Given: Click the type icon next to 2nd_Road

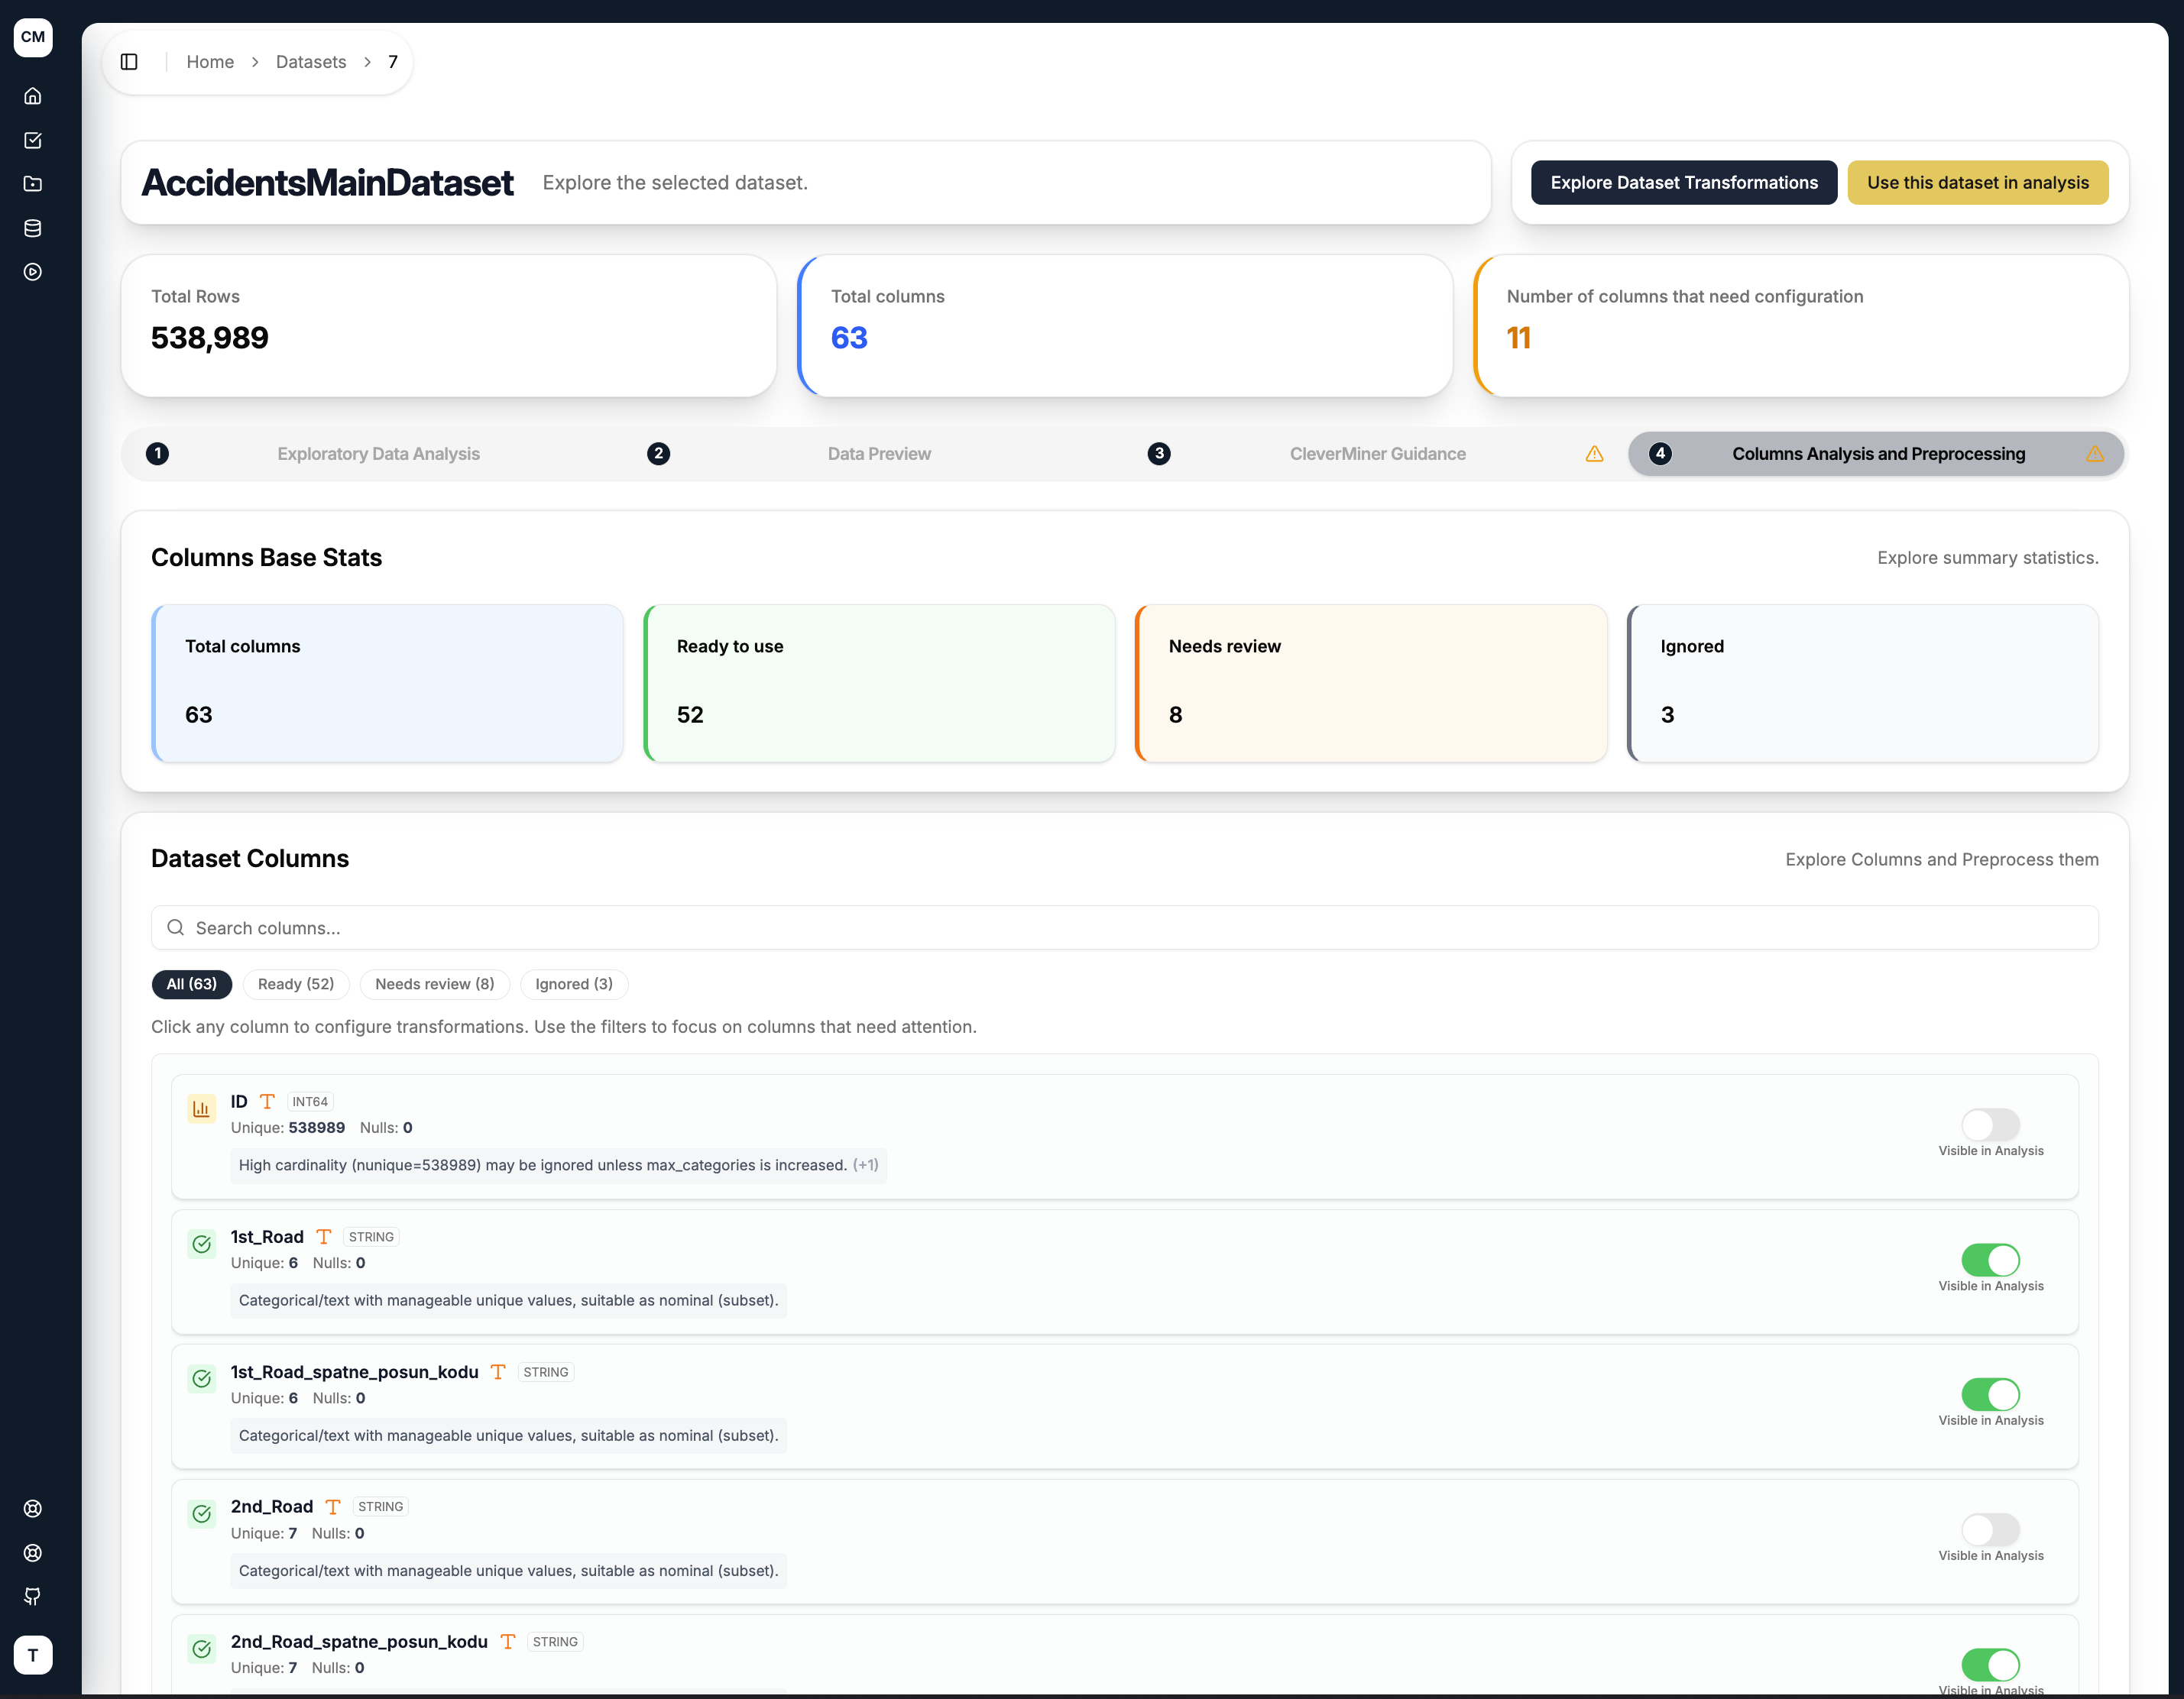Looking at the screenshot, I should tap(333, 1506).
